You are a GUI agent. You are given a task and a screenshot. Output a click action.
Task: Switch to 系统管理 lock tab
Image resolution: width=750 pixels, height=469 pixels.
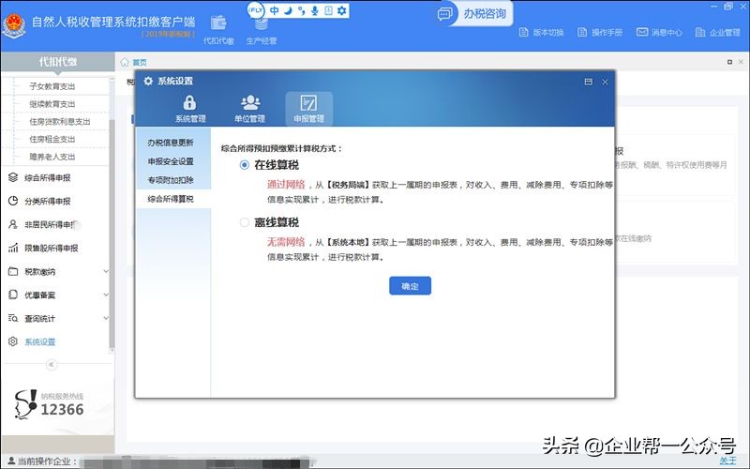click(190, 109)
